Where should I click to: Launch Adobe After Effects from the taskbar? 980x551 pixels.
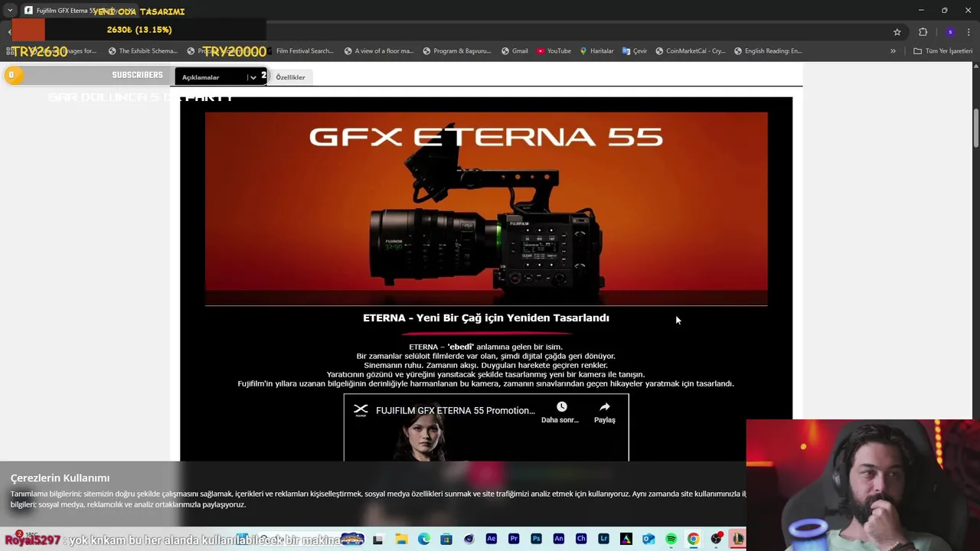(x=492, y=540)
